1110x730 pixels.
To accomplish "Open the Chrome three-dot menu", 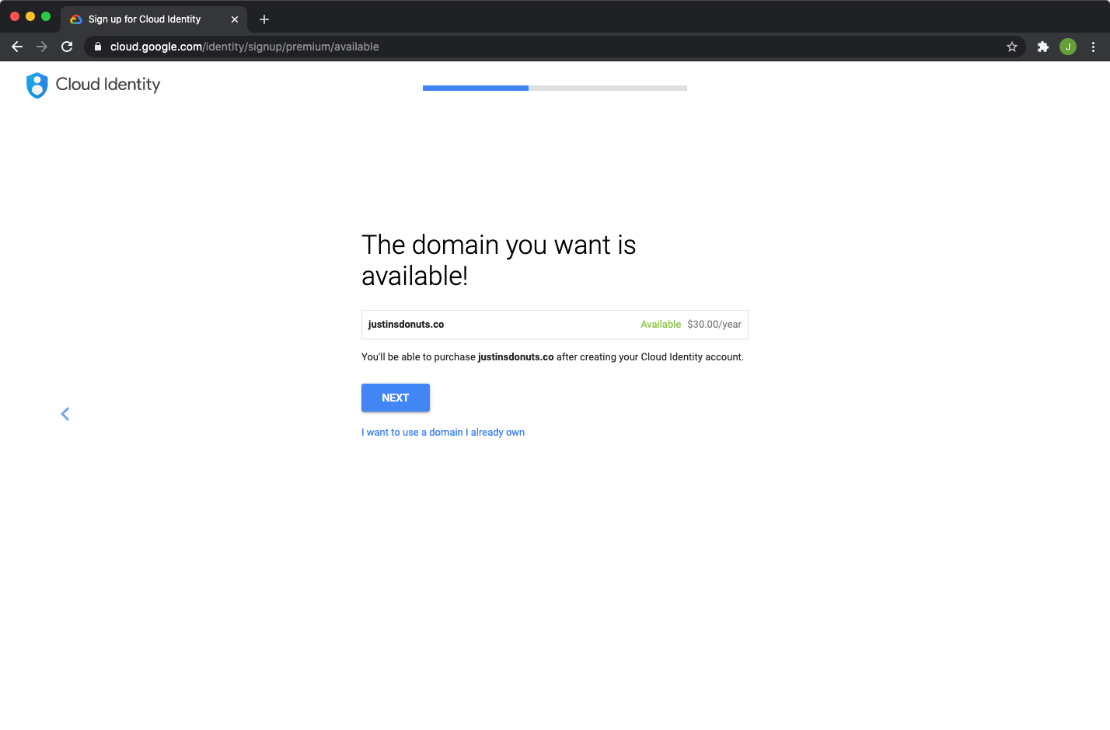I will (x=1093, y=47).
